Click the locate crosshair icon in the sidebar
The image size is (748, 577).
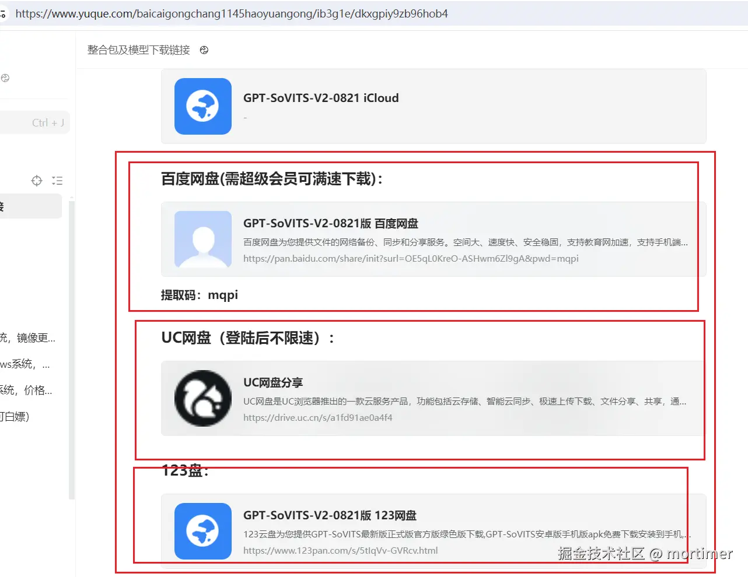pos(37,181)
